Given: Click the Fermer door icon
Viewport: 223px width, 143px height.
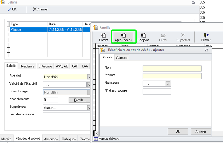Looking at the screenshot, I should pyautogui.click(x=206, y=35).
